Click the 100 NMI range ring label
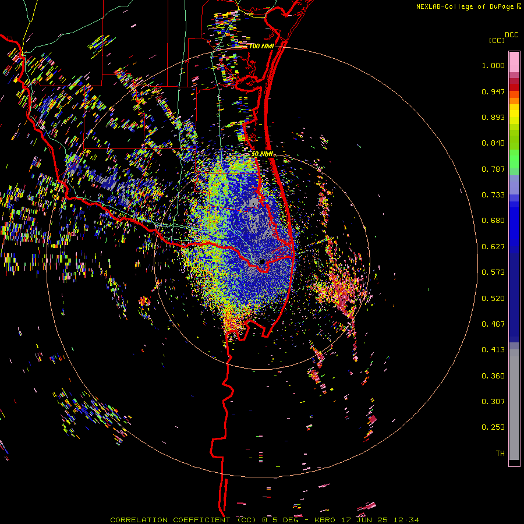 [261, 46]
